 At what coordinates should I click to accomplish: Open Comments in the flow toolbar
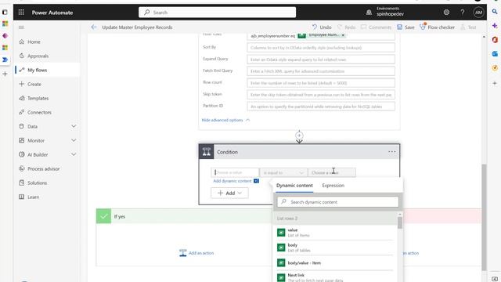pyautogui.click(x=376, y=27)
